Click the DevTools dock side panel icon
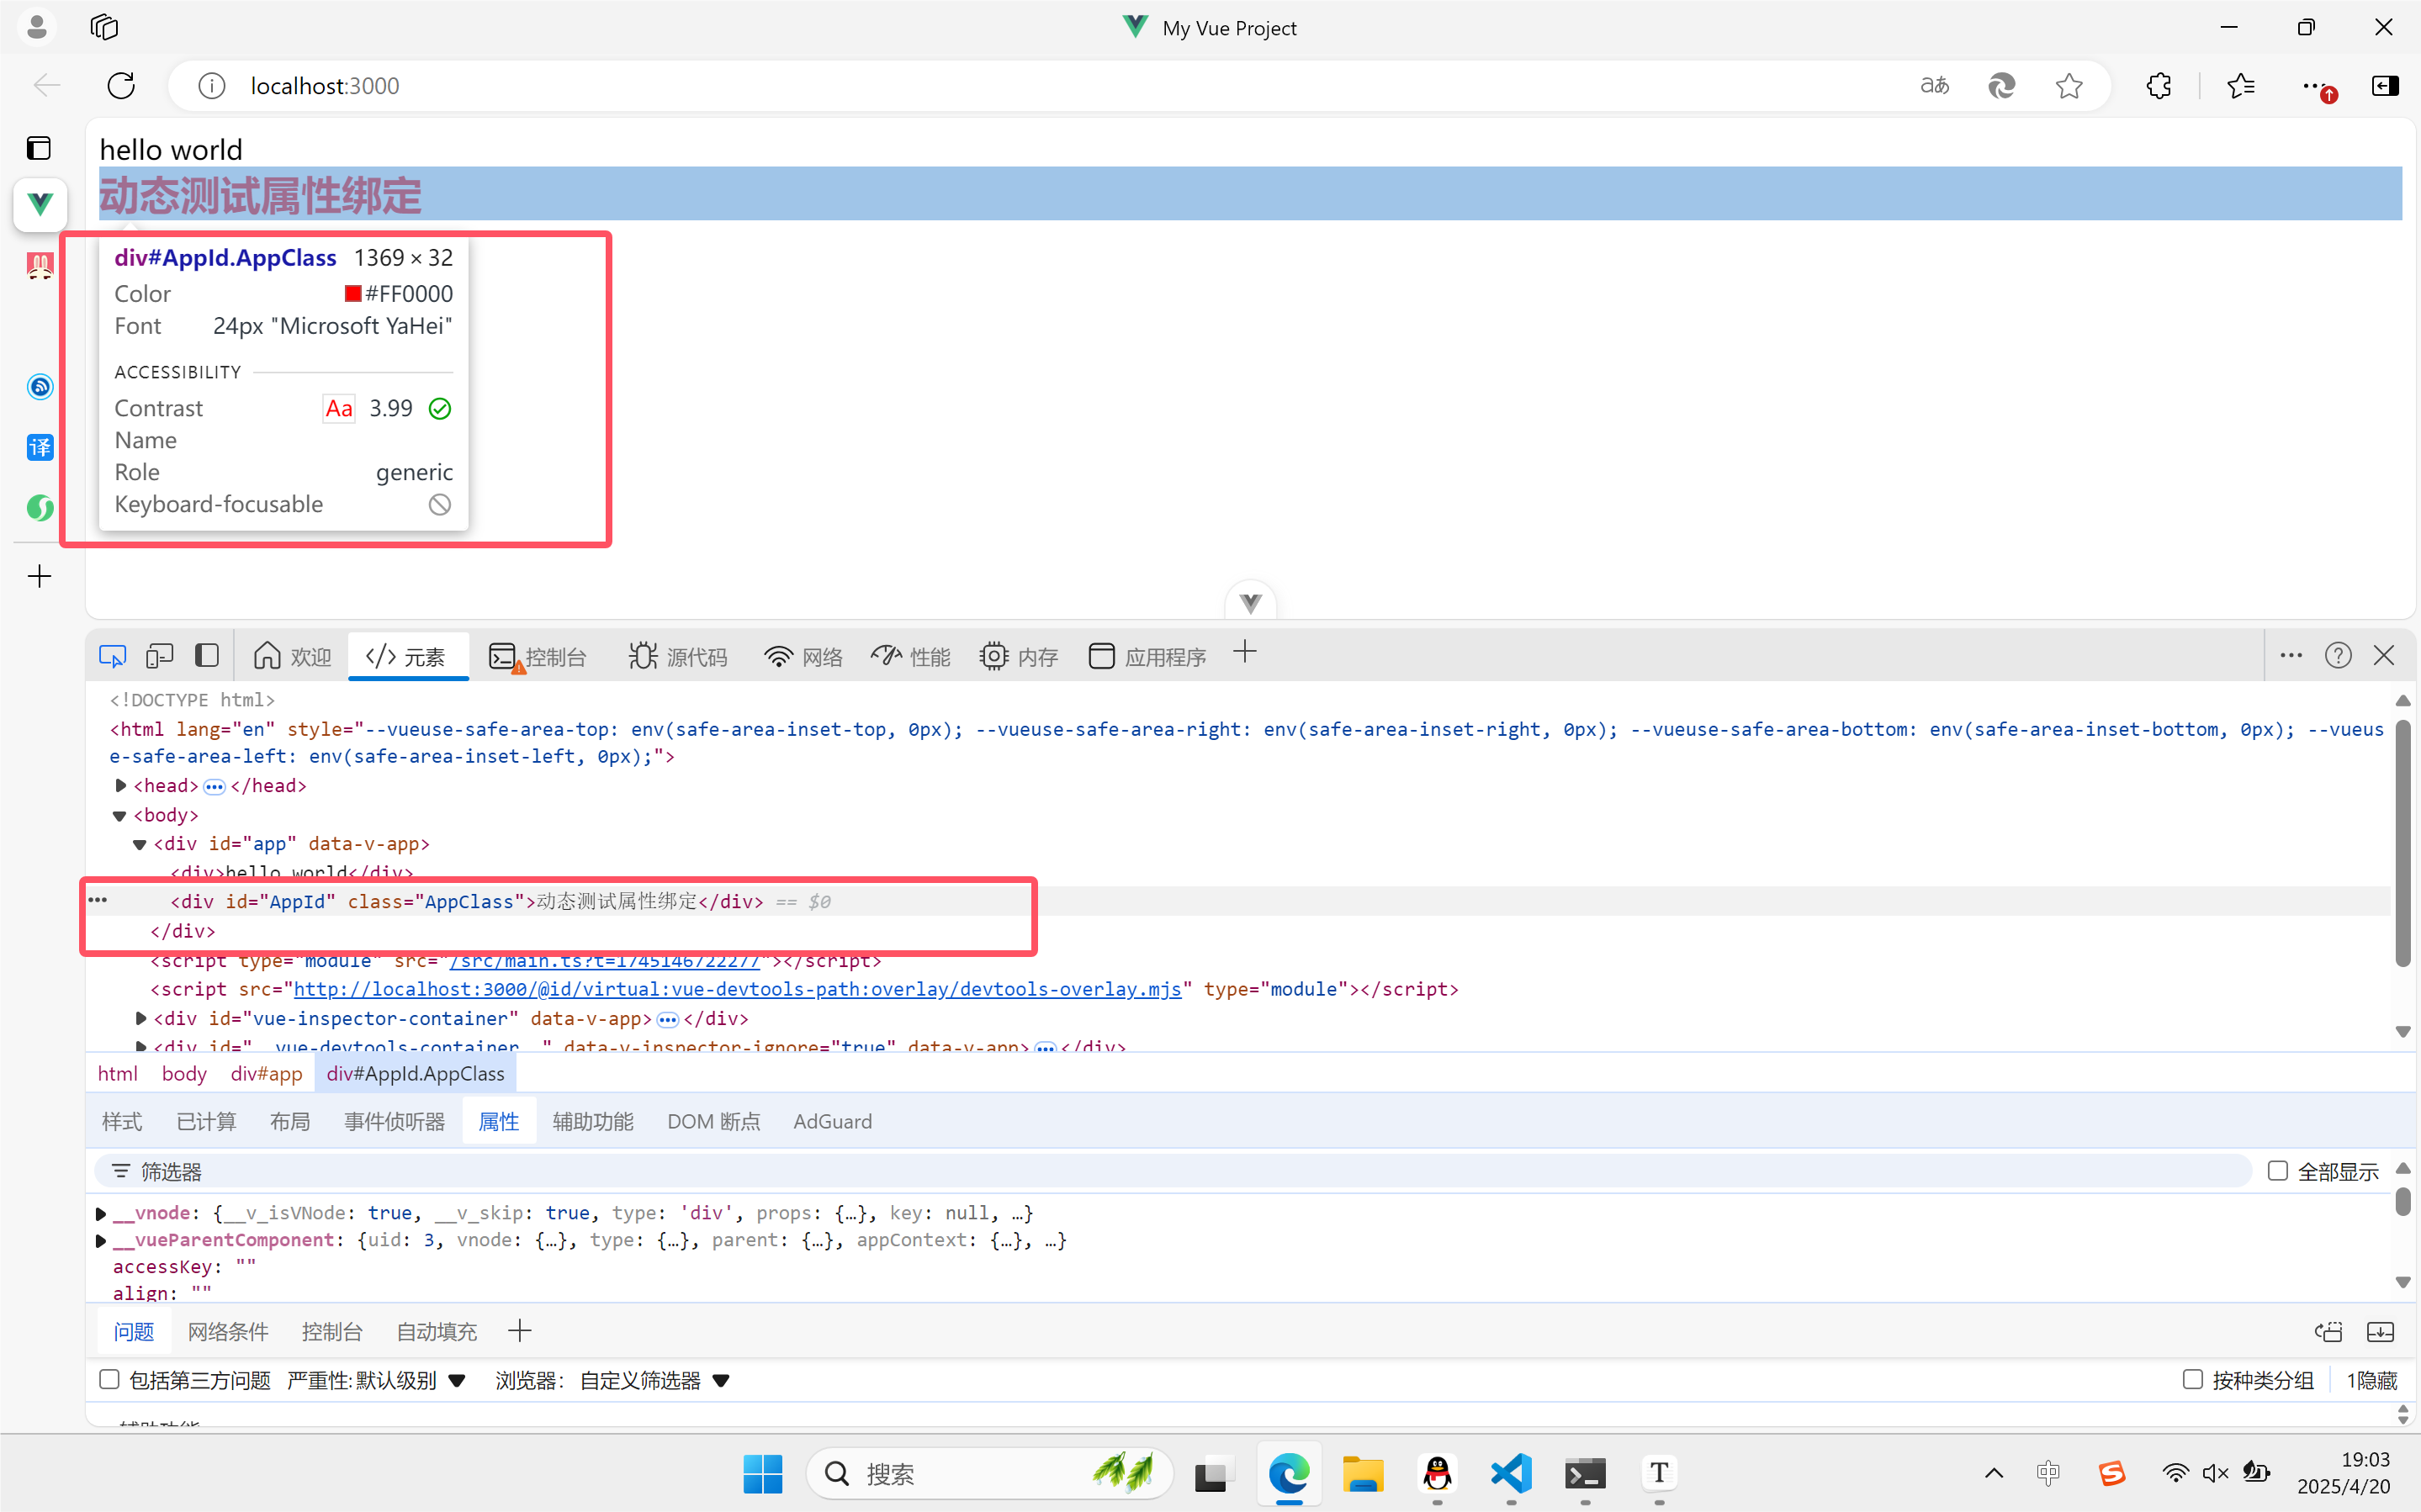2421x1512 pixels. (x=207, y=656)
